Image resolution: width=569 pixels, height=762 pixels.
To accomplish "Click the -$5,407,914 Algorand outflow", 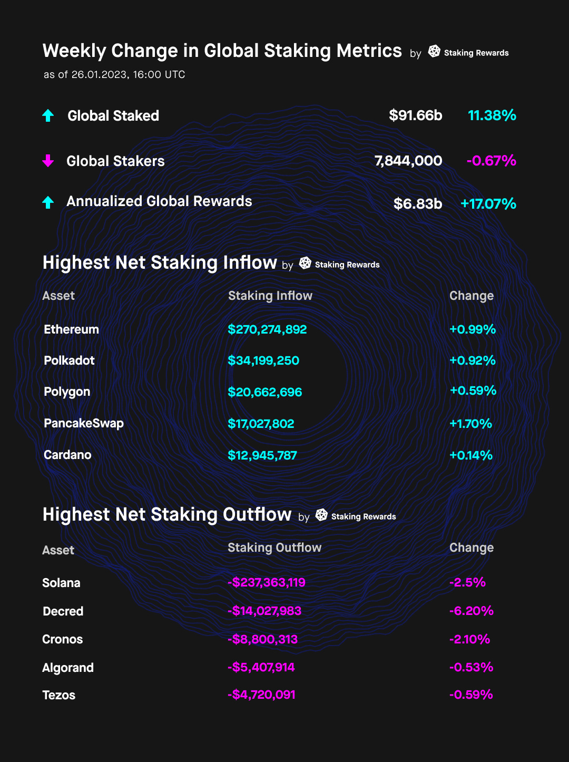I will [x=261, y=667].
